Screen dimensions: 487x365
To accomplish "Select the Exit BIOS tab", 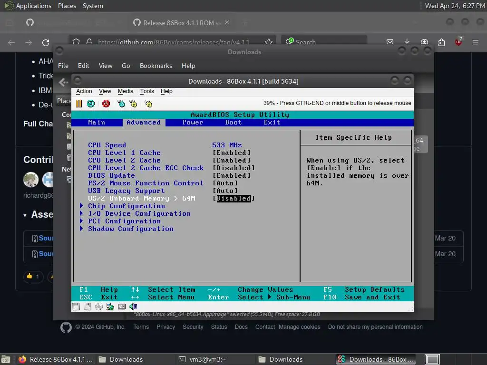I will (272, 123).
